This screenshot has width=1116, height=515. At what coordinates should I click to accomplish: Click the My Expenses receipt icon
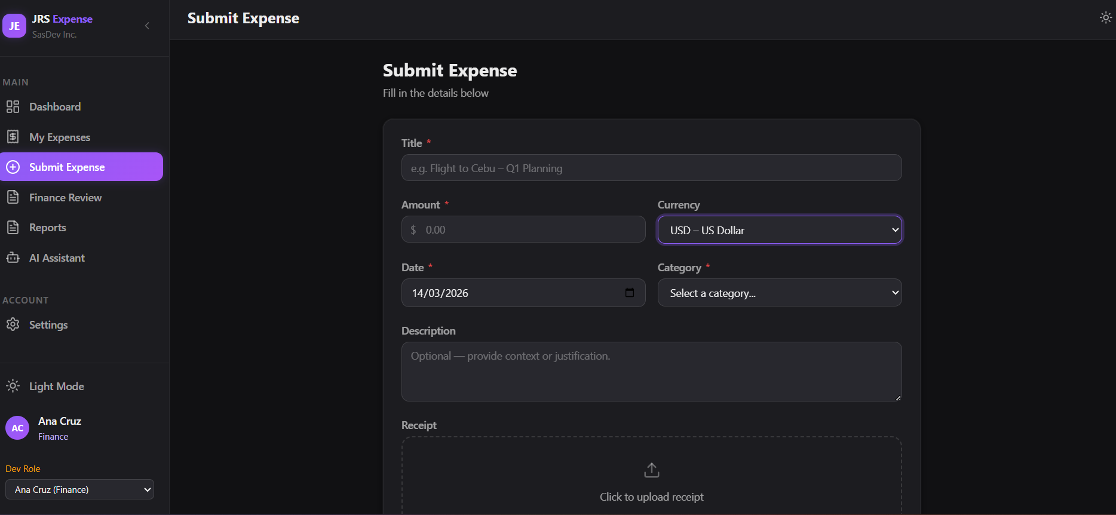(x=13, y=137)
